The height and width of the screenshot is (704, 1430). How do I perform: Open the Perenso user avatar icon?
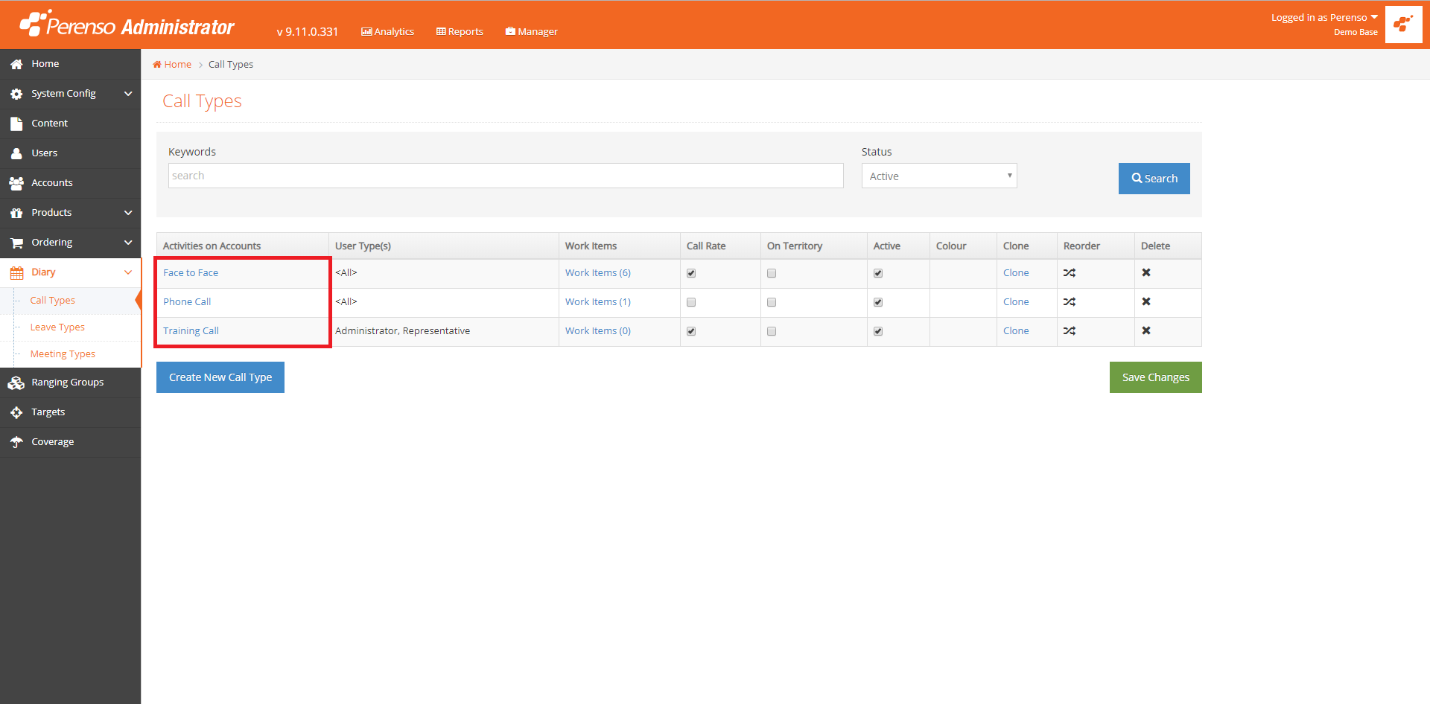[x=1403, y=25]
